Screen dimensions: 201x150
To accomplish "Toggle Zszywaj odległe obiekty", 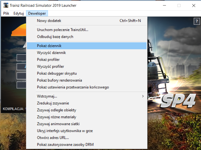I will coord(57,110).
